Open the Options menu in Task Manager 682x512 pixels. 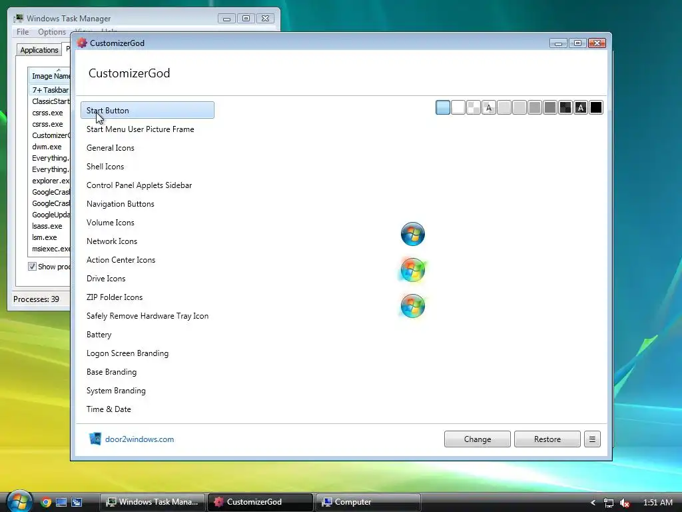click(52, 32)
